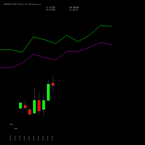Select the 16 Oct date label
This screenshot has height=145, width=145.
coord(20,138)
